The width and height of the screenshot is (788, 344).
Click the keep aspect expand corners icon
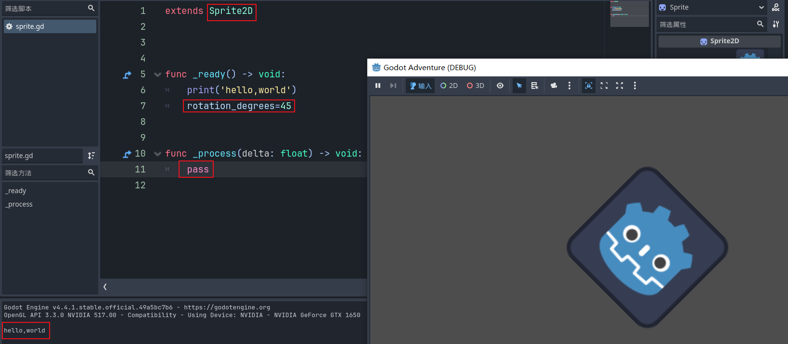point(604,86)
